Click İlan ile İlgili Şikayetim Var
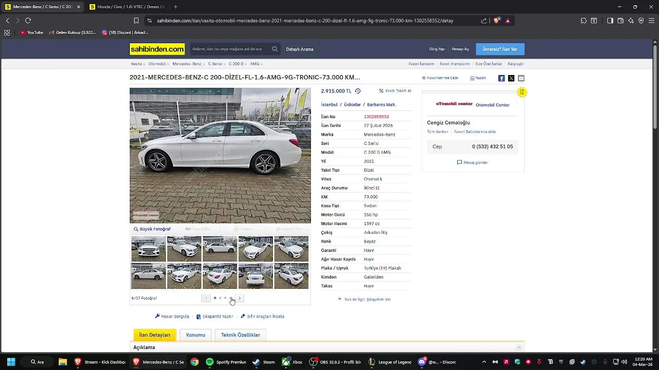659x370 pixels. tap(365, 299)
